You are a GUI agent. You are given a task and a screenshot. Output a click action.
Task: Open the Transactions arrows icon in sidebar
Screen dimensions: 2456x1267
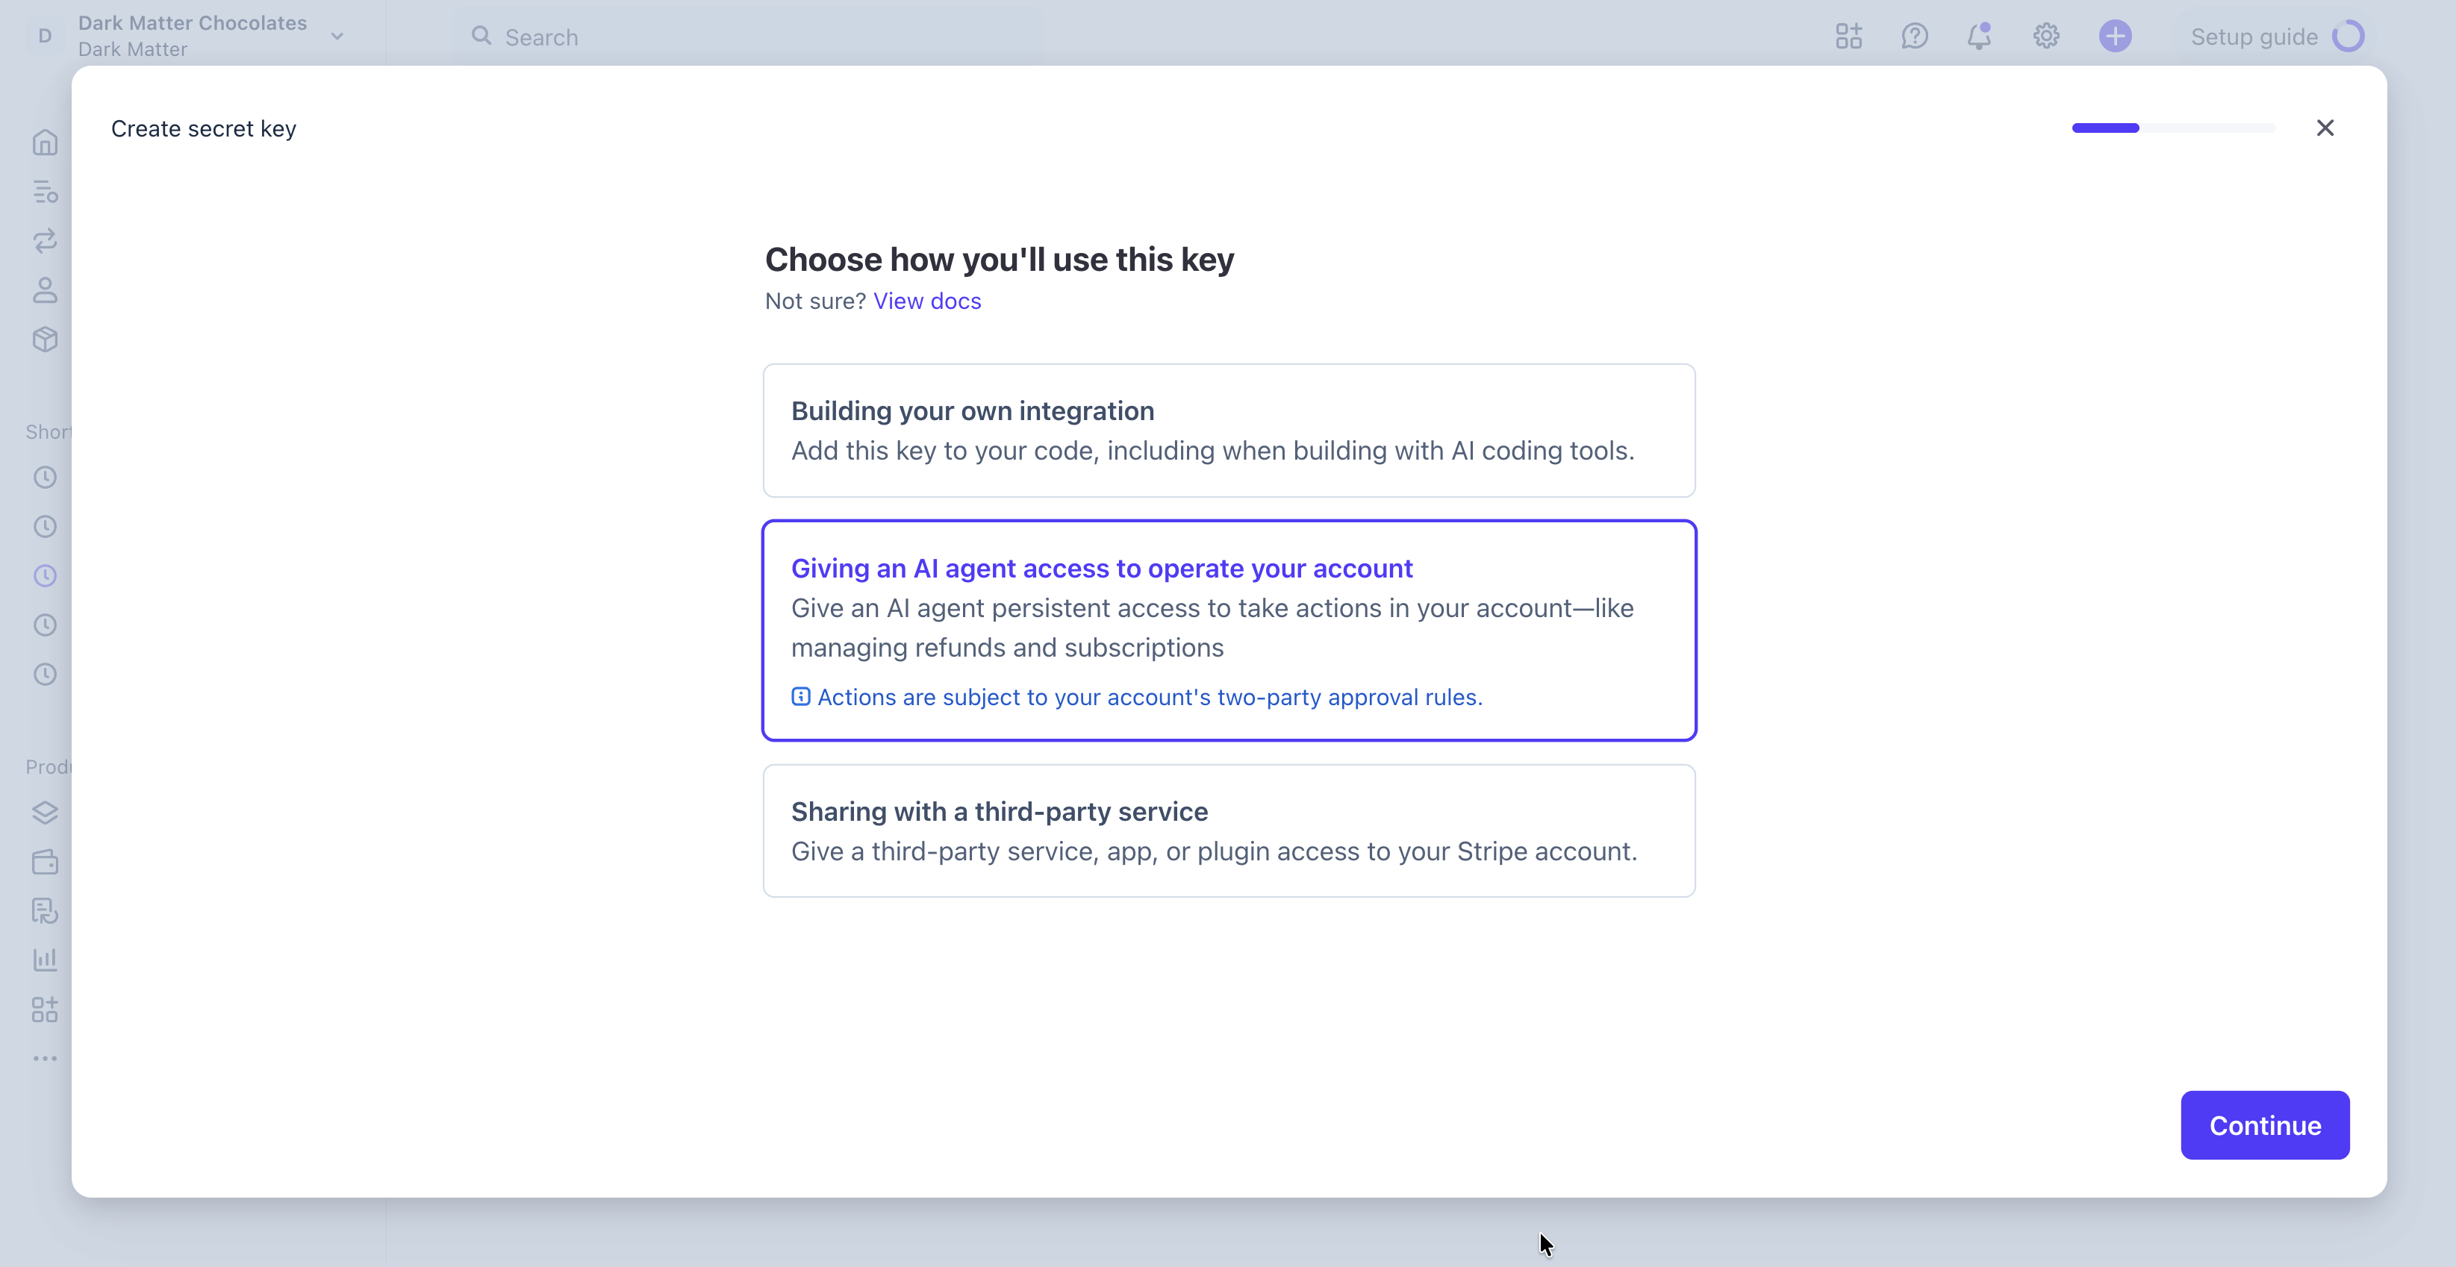(45, 241)
